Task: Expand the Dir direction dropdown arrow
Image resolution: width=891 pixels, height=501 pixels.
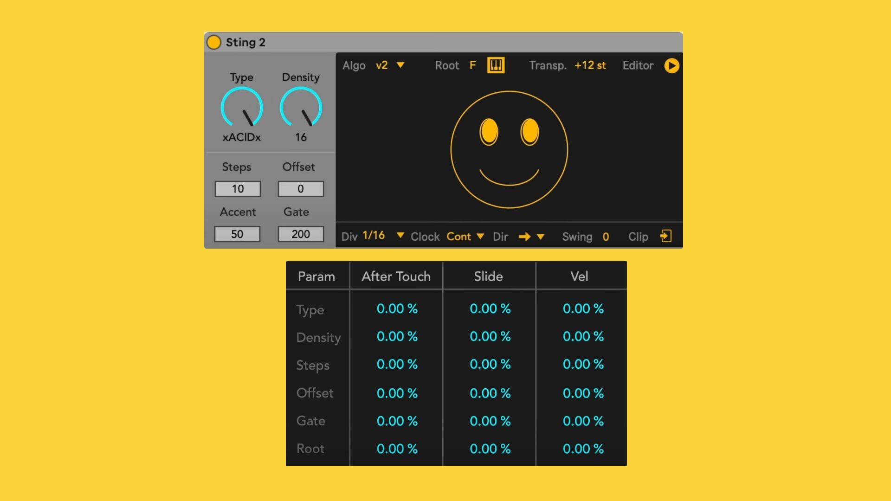Action: click(540, 237)
